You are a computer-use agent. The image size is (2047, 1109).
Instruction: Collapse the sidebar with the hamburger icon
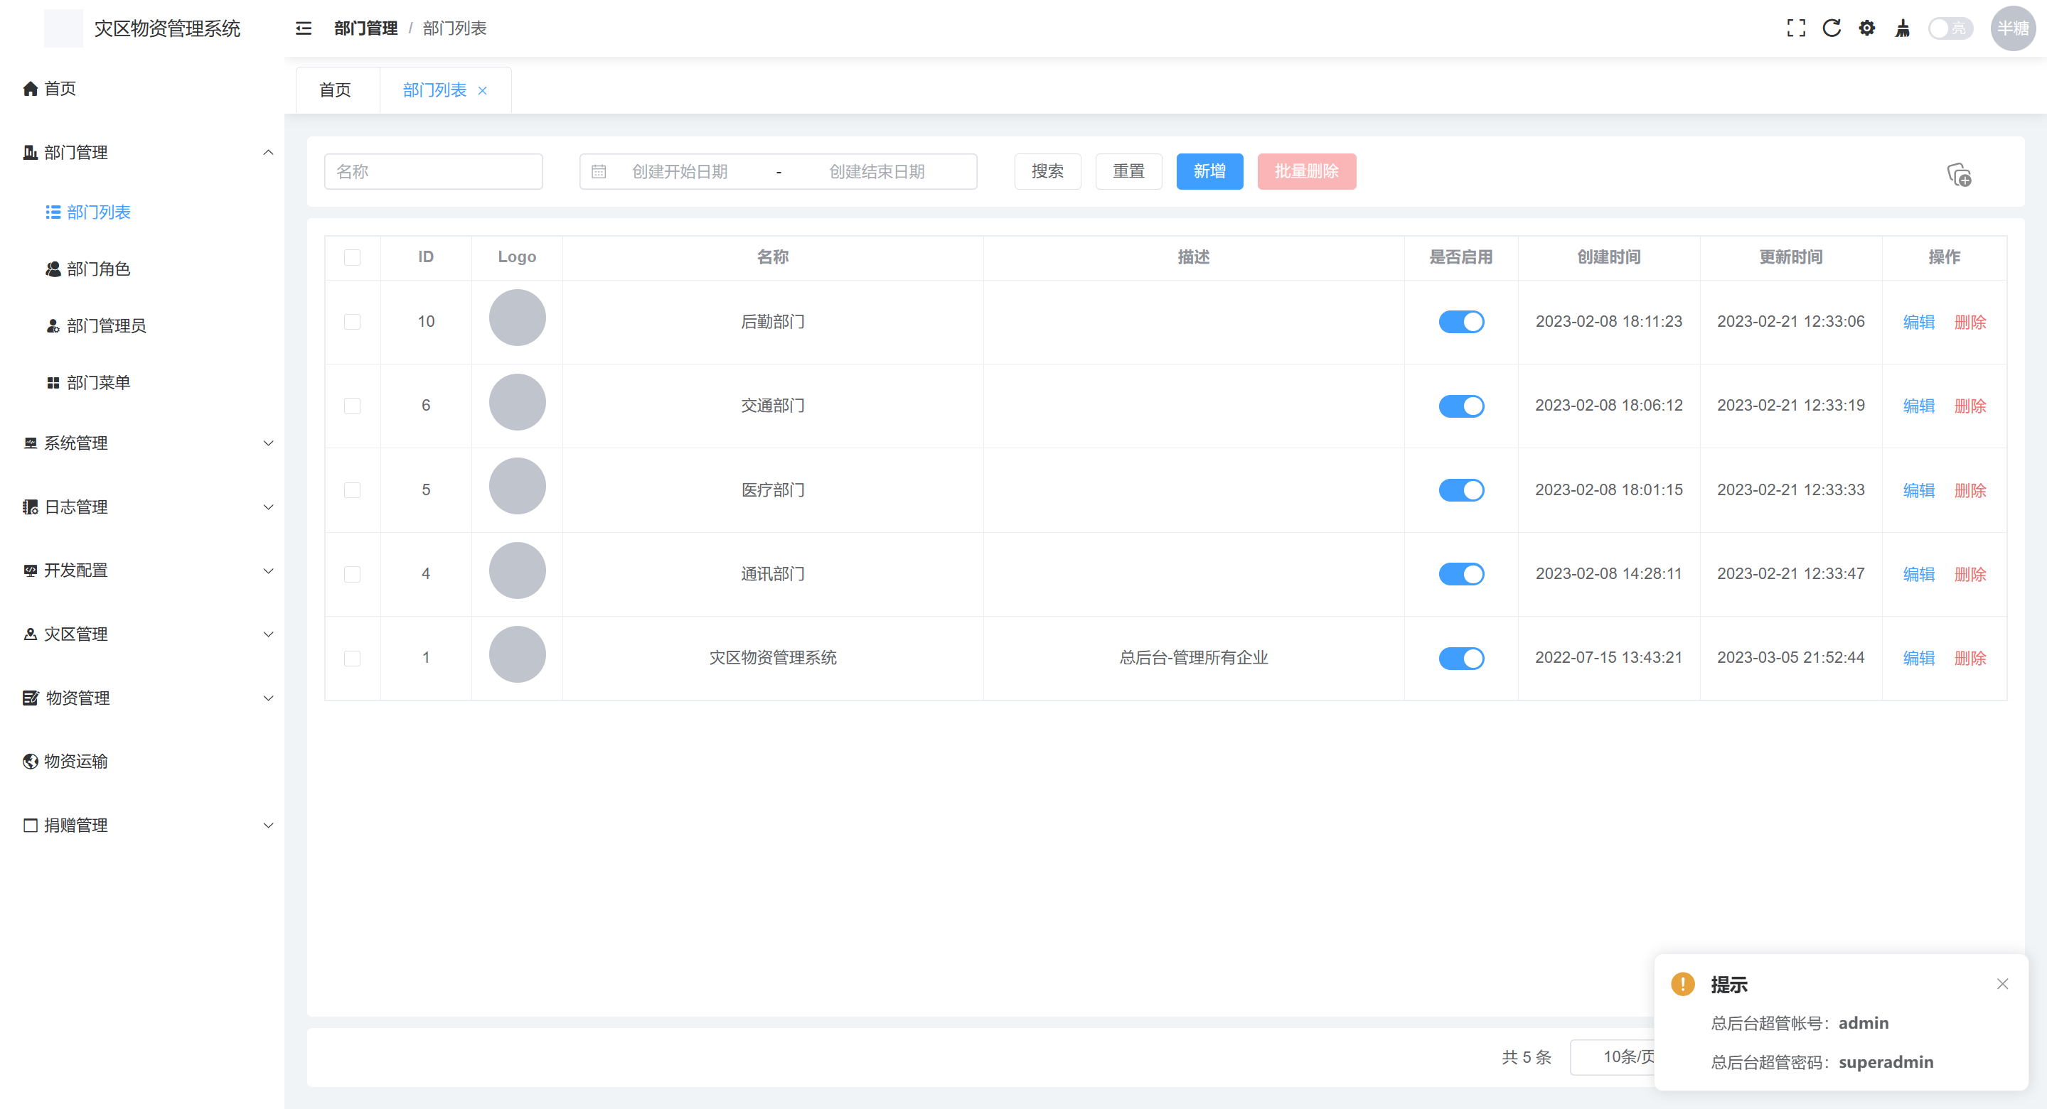(304, 28)
